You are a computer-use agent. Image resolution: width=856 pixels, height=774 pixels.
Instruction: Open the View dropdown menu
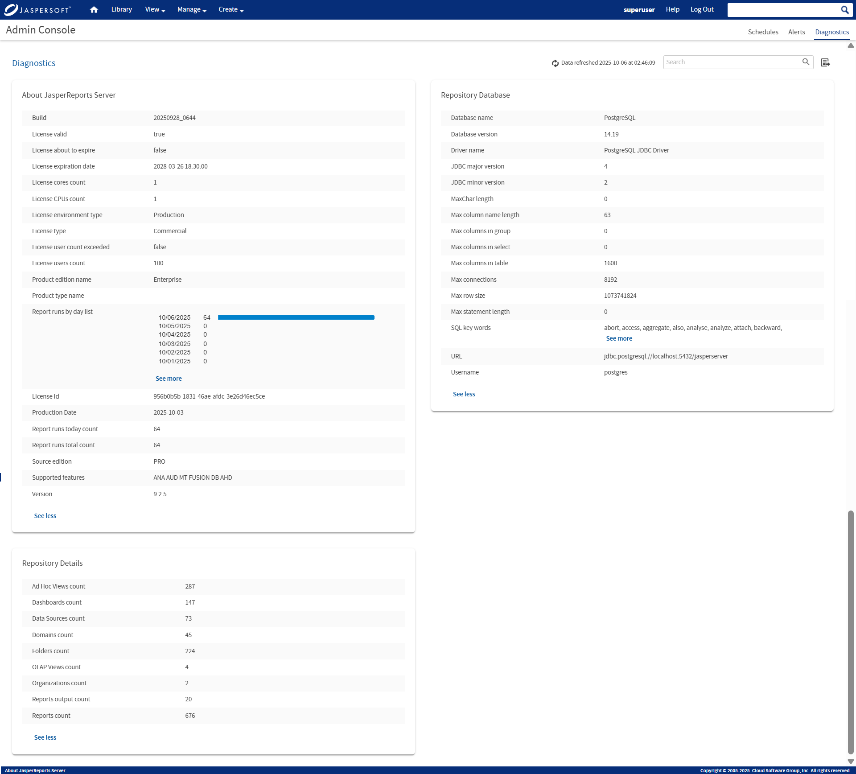click(x=155, y=9)
